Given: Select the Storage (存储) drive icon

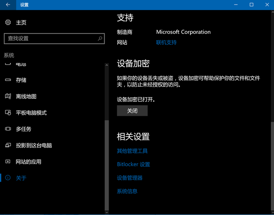Looking at the screenshot, I should tap(8, 80).
